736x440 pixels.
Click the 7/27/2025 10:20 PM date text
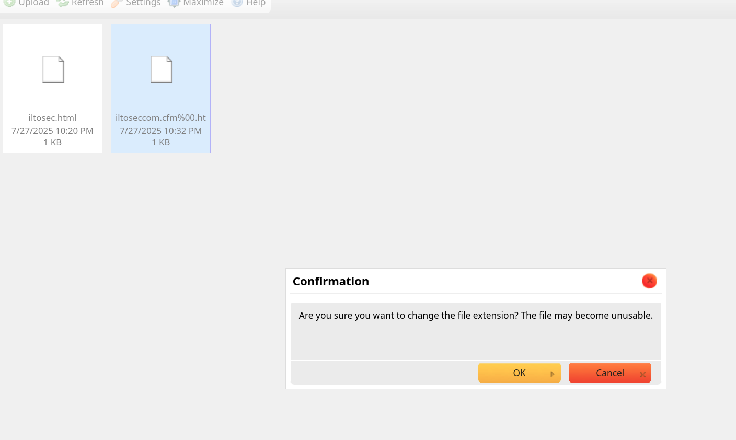(52, 131)
